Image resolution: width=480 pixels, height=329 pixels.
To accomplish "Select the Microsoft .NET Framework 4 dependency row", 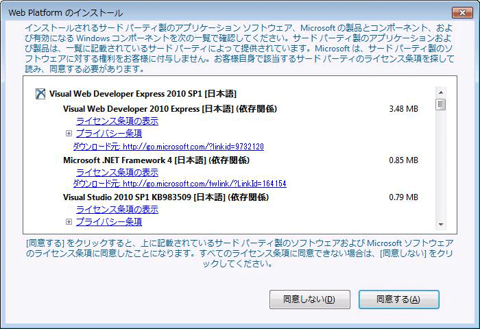I will (x=156, y=160).
